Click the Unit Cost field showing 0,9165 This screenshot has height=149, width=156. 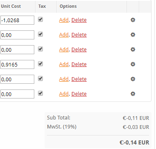point(17,64)
